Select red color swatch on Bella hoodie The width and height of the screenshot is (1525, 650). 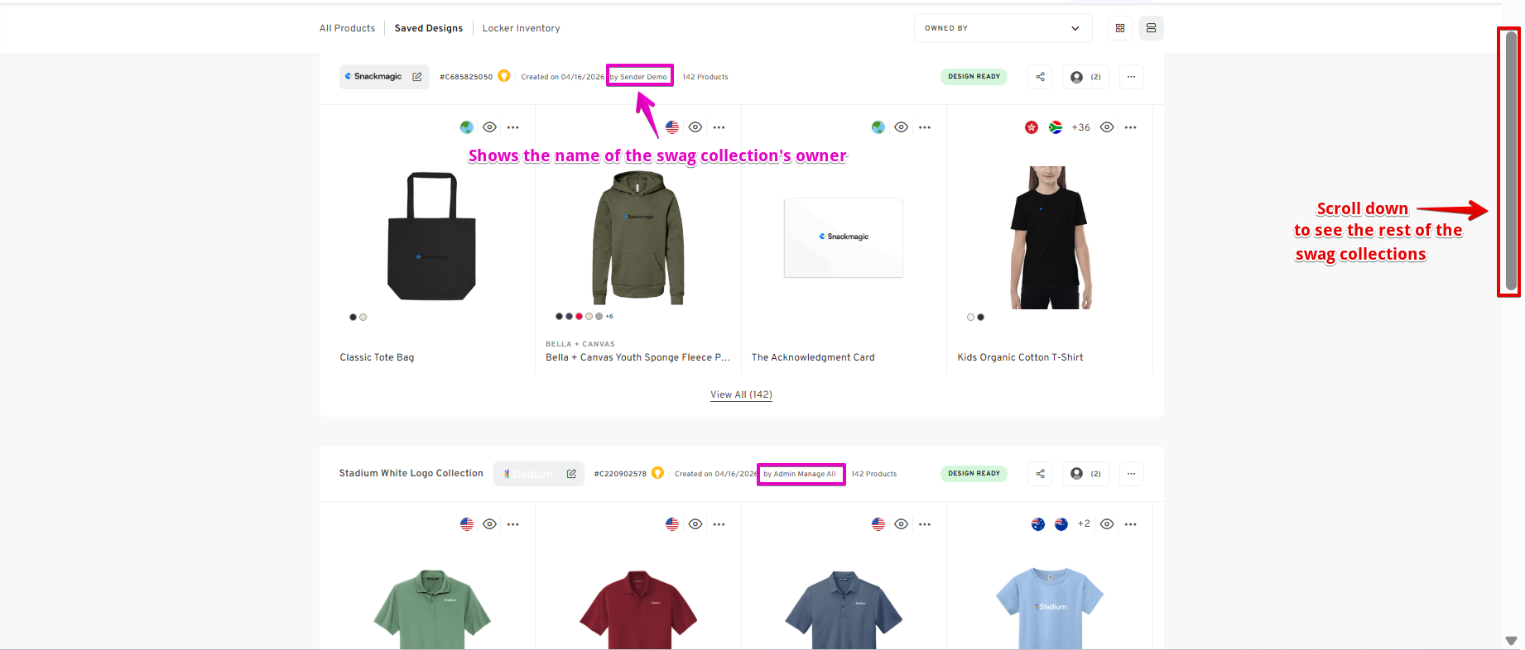(x=579, y=316)
